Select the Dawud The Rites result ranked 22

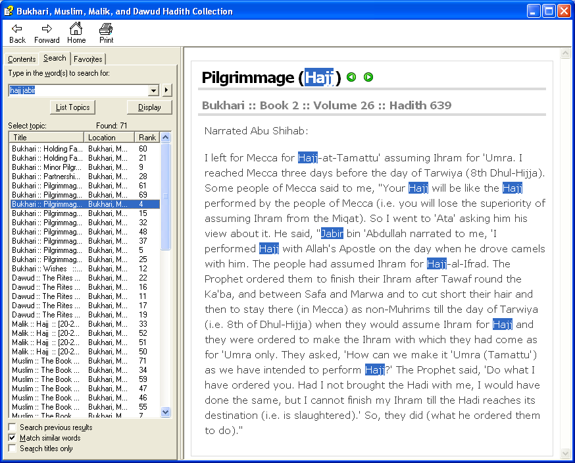click(85, 278)
